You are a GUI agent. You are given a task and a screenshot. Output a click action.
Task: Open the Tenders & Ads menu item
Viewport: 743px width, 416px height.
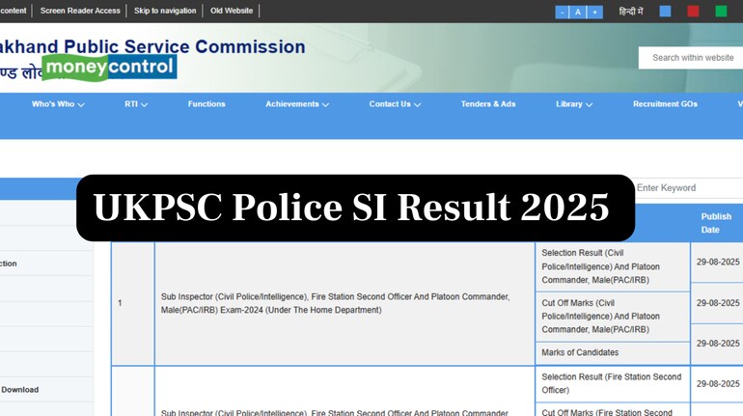(488, 104)
